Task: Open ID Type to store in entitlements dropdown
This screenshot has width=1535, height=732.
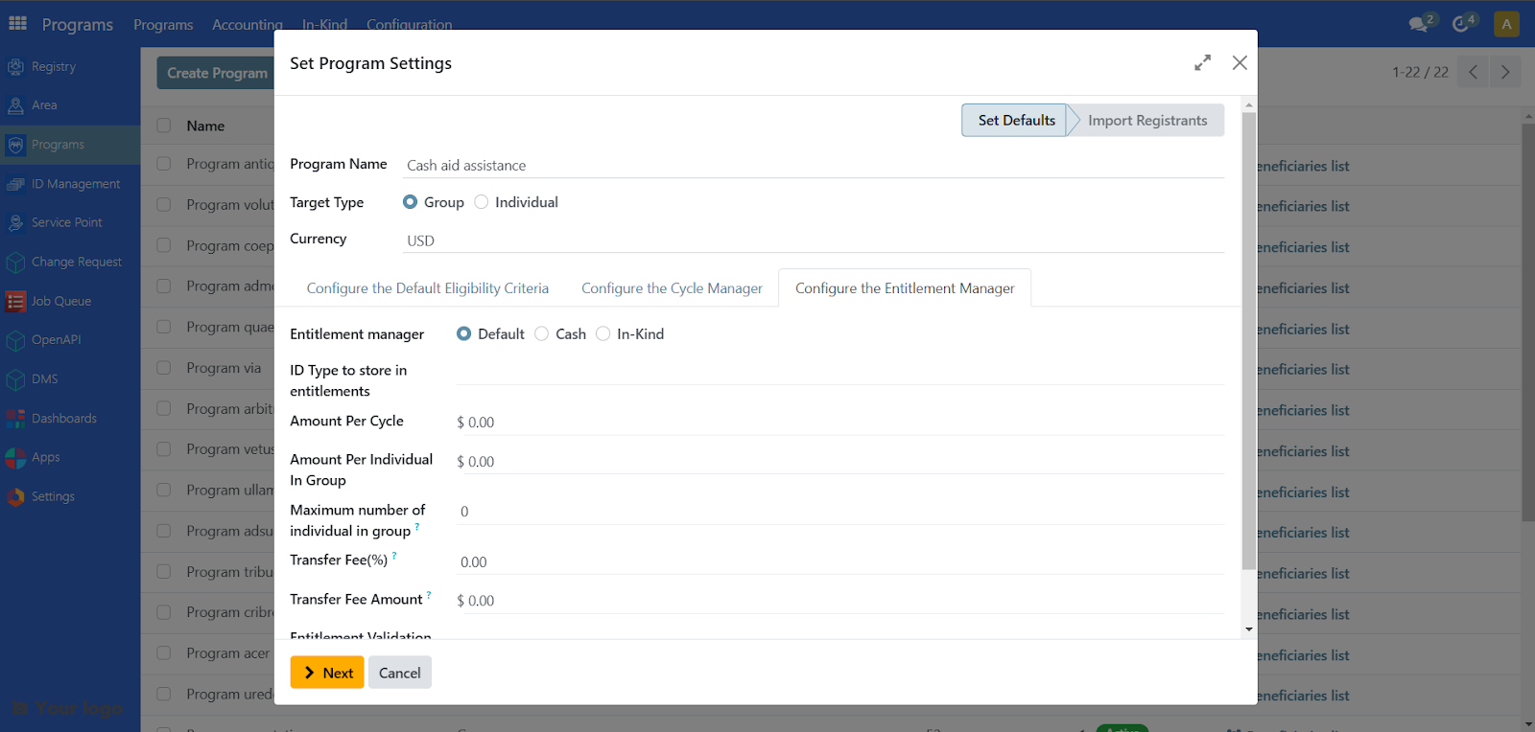Action: click(x=840, y=372)
